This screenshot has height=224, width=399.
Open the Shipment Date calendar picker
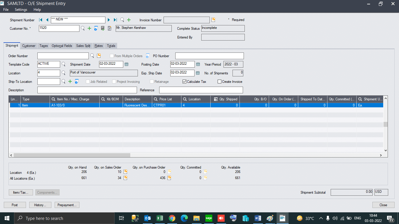click(126, 64)
